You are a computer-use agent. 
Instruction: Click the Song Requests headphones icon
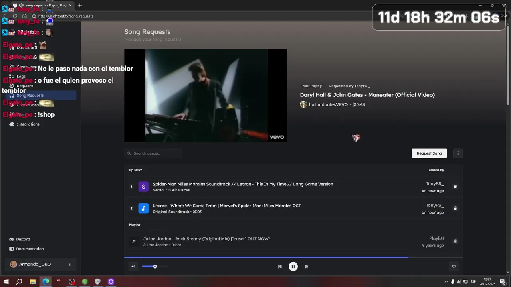click(x=12, y=96)
